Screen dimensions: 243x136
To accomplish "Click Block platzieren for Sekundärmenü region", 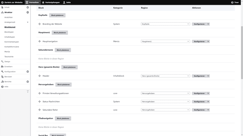I will 63,50.
